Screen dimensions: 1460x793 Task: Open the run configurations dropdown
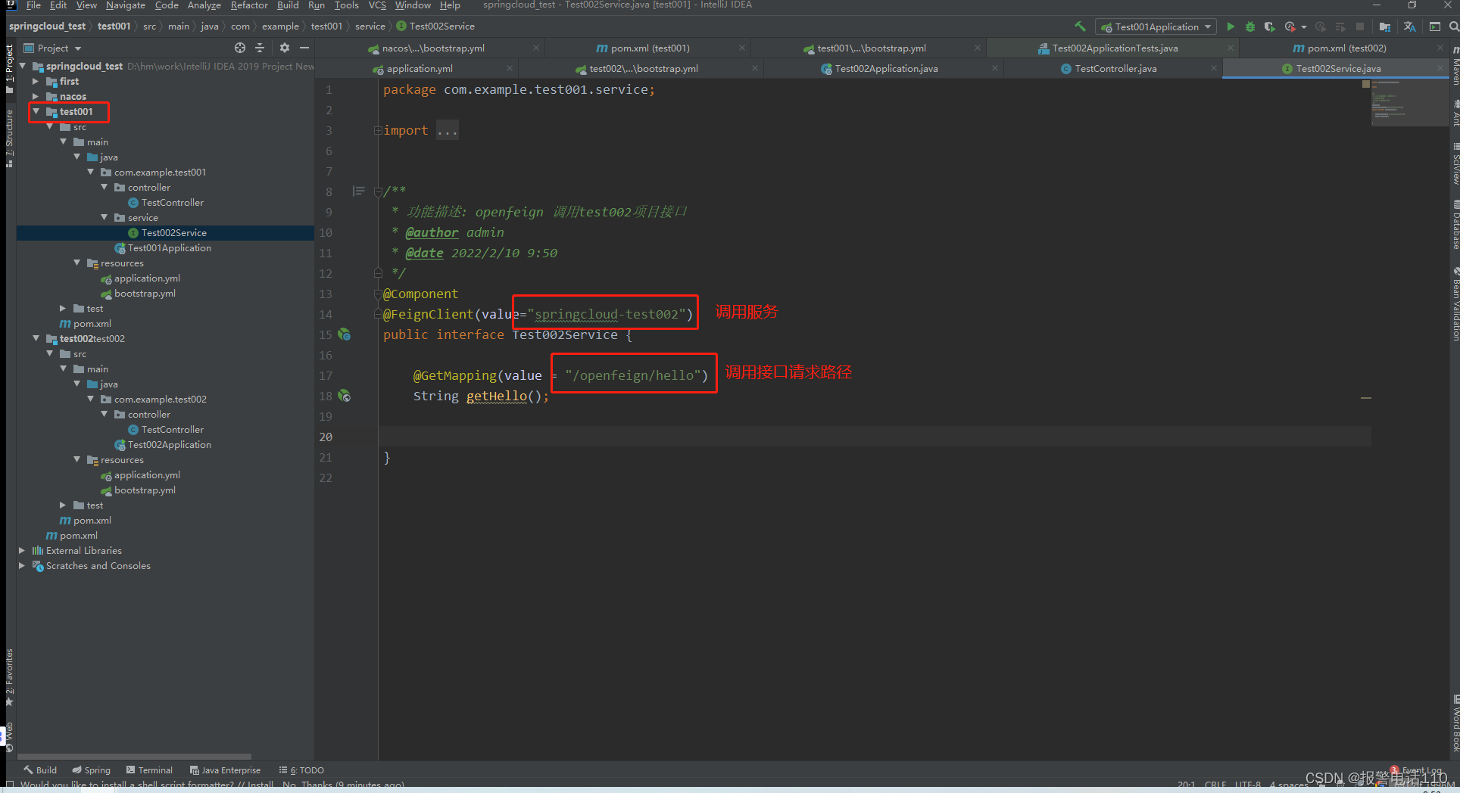point(1208,26)
